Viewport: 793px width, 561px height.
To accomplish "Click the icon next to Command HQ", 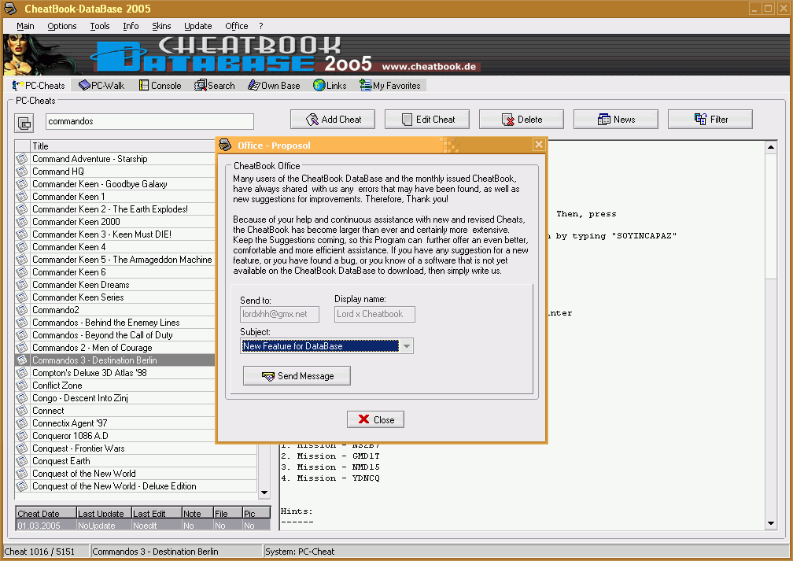I will pyautogui.click(x=22, y=172).
